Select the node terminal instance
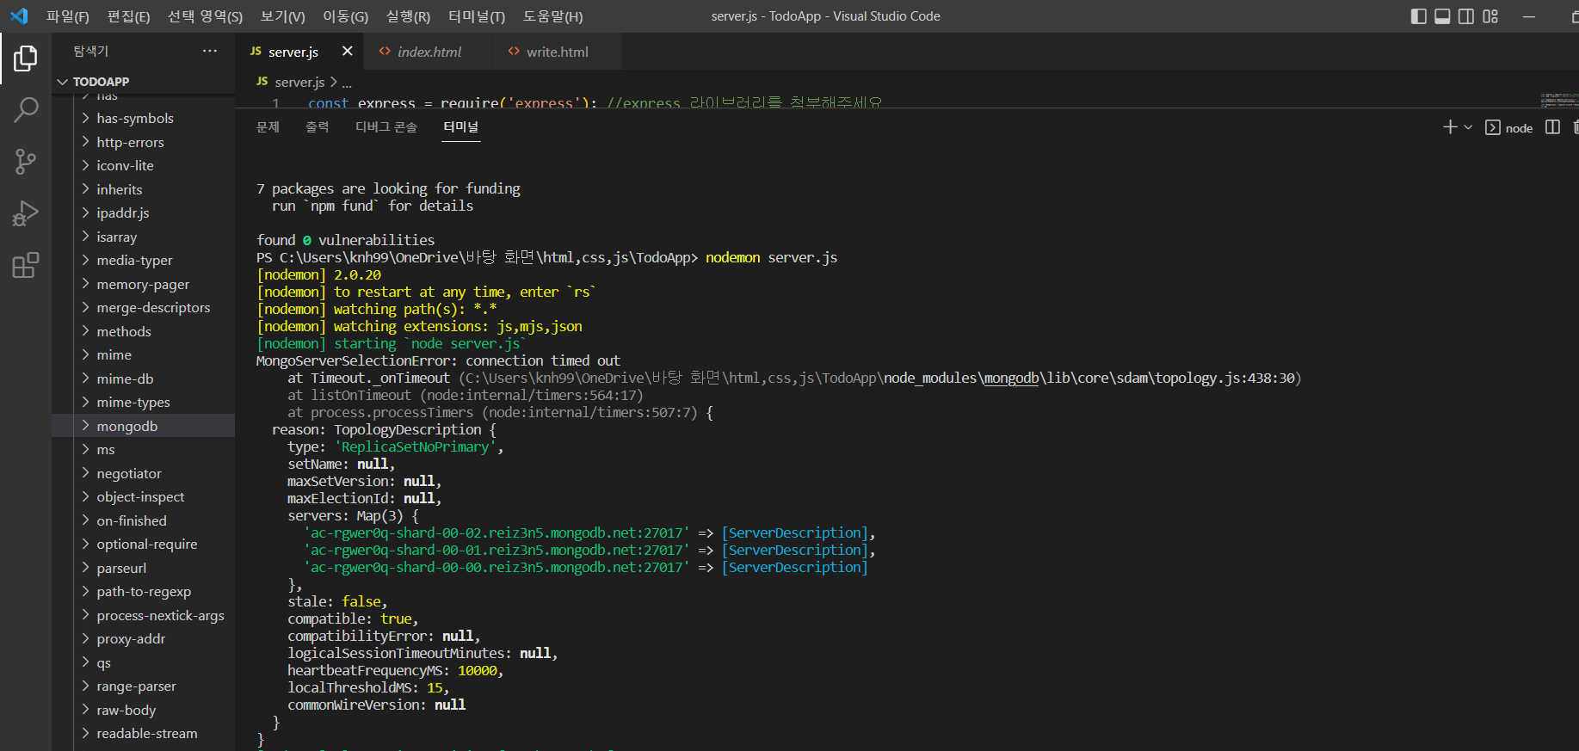1579x751 pixels. pyautogui.click(x=1509, y=128)
